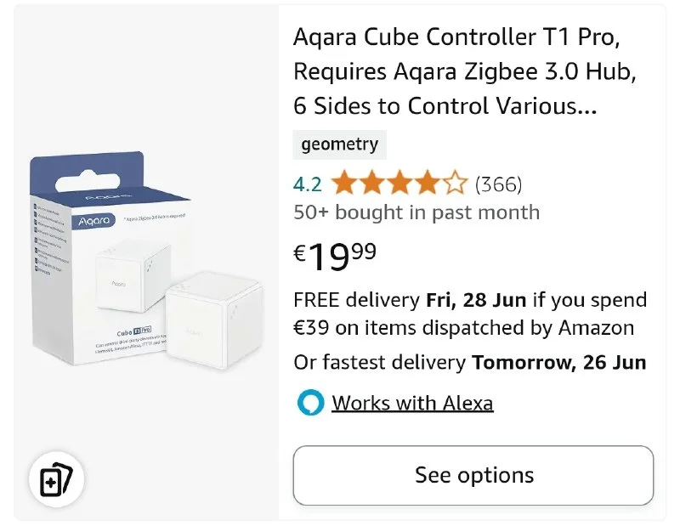Click the card-plus icon at bottom left
680x526 pixels.
click(56, 480)
